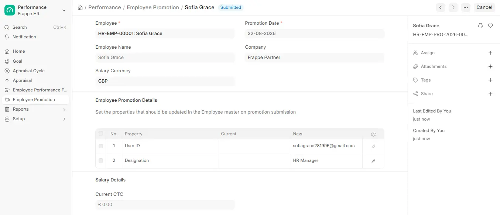Click the User ID property cell
The height and width of the screenshot is (215, 500).
coord(170,146)
